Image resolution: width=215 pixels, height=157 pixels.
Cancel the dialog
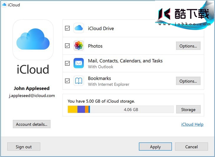(x=191, y=147)
